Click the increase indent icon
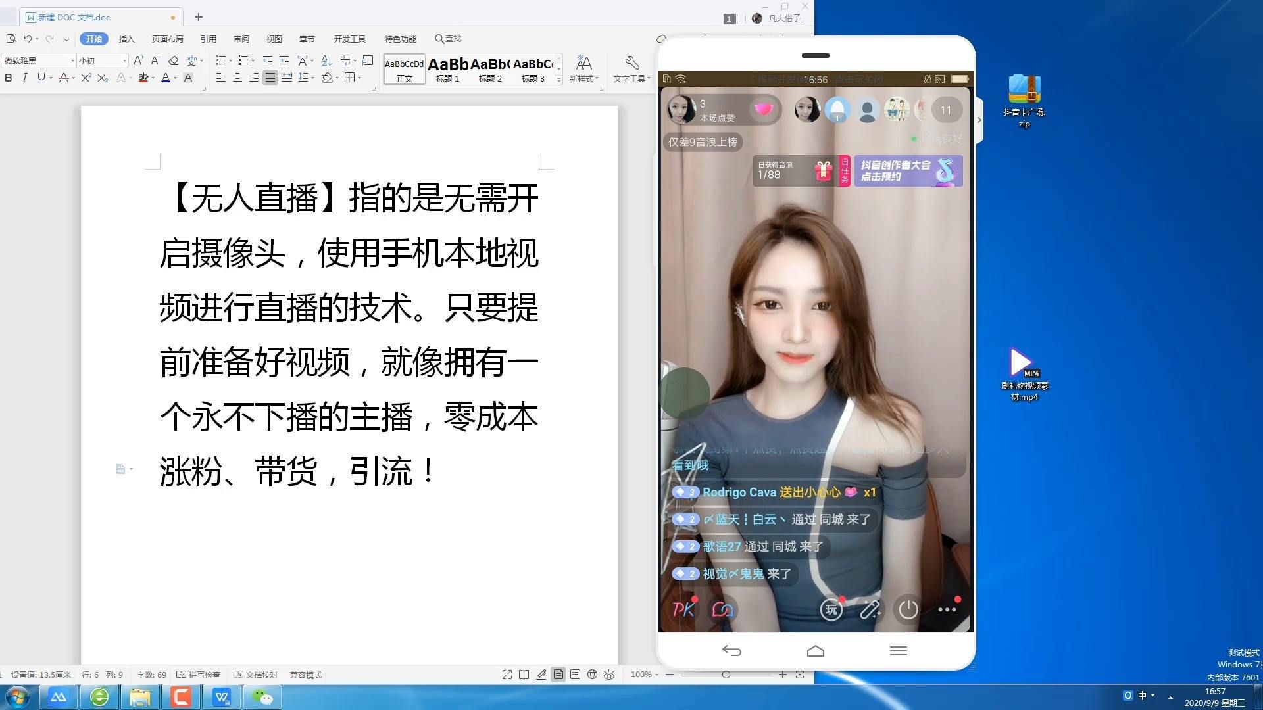The image size is (1263, 710). point(284,60)
